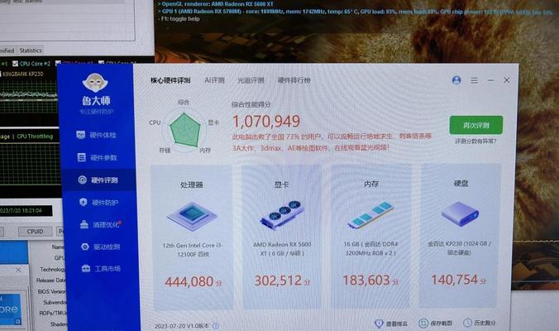Click the 2023-07-20 V1.0版本 text
This screenshot has height=331, width=559.
coord(182,326)
